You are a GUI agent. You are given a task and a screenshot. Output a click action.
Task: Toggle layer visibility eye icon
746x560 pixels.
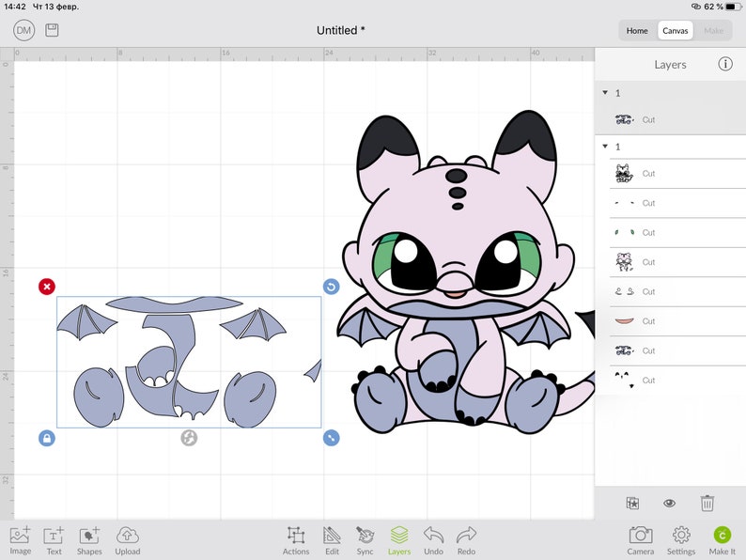tap(669, 503)
